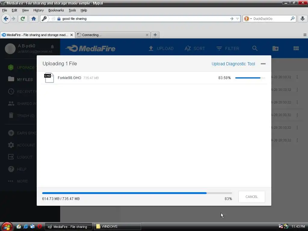This screenshot has width=308, height=231.
Task: Open TRASH (0) in sidebar
Action: click(21, 115)
